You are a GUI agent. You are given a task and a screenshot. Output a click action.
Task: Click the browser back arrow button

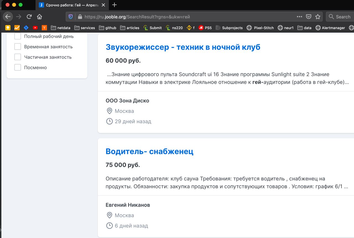pos(8,17)
